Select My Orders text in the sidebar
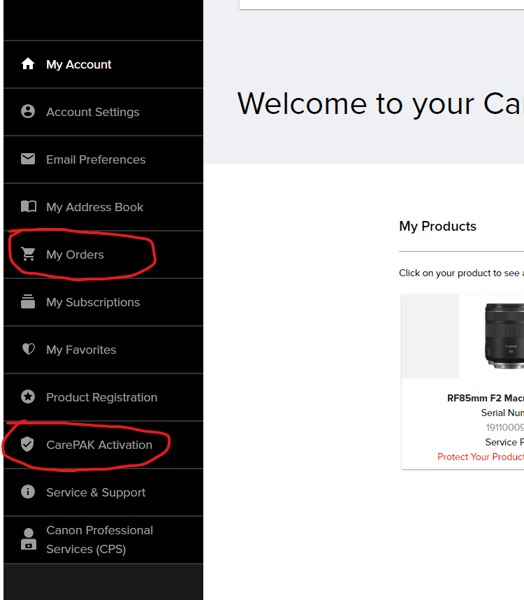 pyautogui.click(x=75, y=255)
